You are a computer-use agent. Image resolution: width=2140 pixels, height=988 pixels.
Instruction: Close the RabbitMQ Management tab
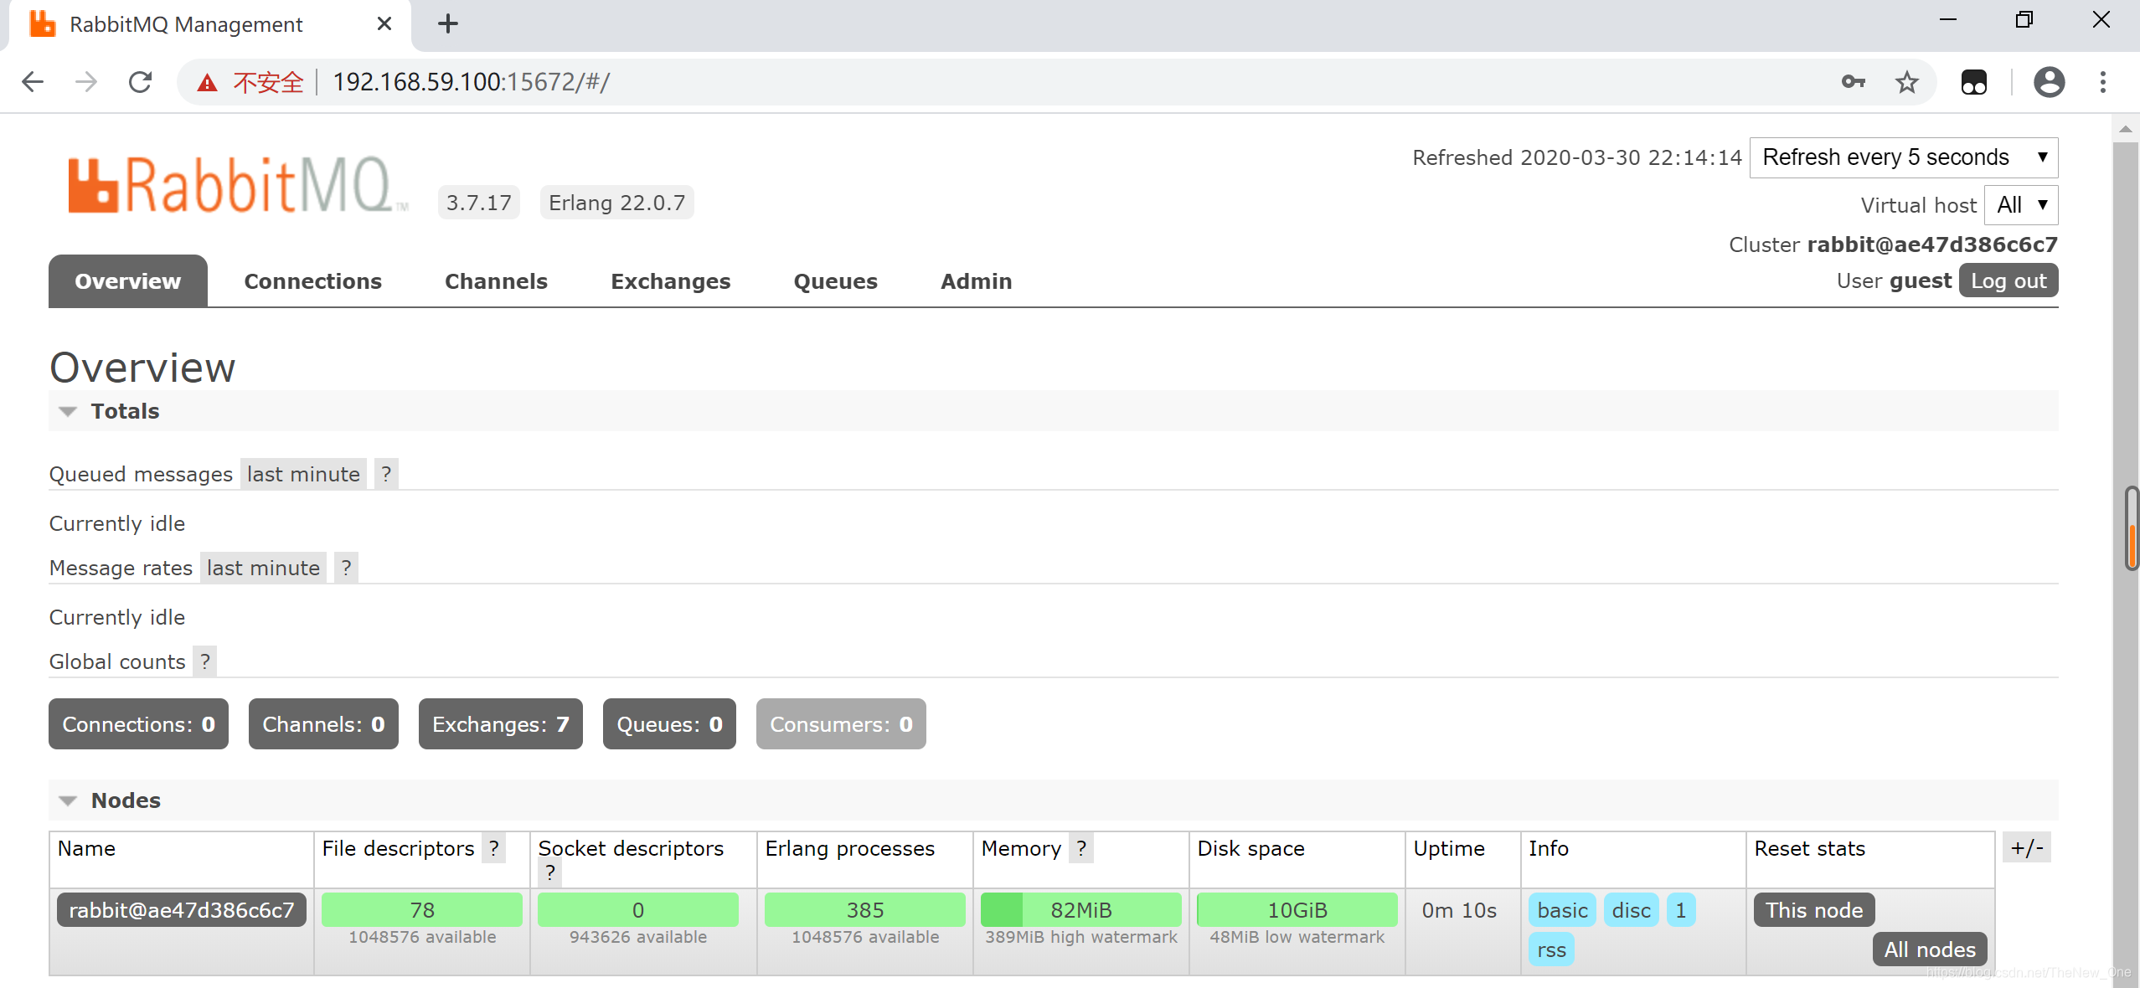(384, 23)
